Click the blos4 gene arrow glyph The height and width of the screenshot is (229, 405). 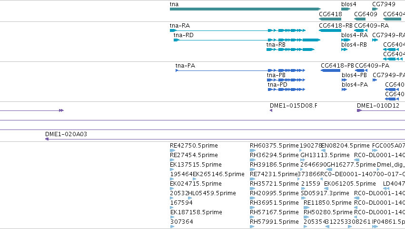point(346,9)
